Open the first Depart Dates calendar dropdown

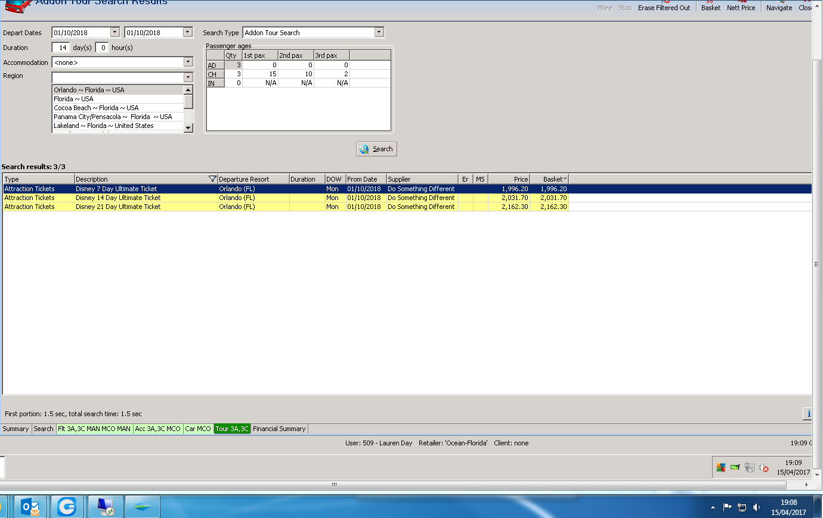(x=115, y=32)
